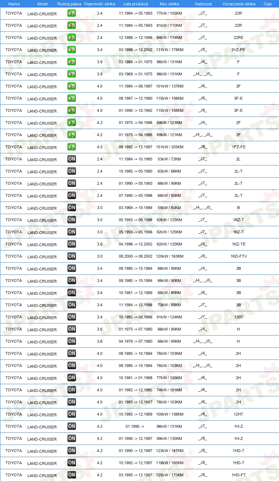Click the Marka column header
Image resolution: width=279 pixels, height=481 pixels.
(14, 4)
